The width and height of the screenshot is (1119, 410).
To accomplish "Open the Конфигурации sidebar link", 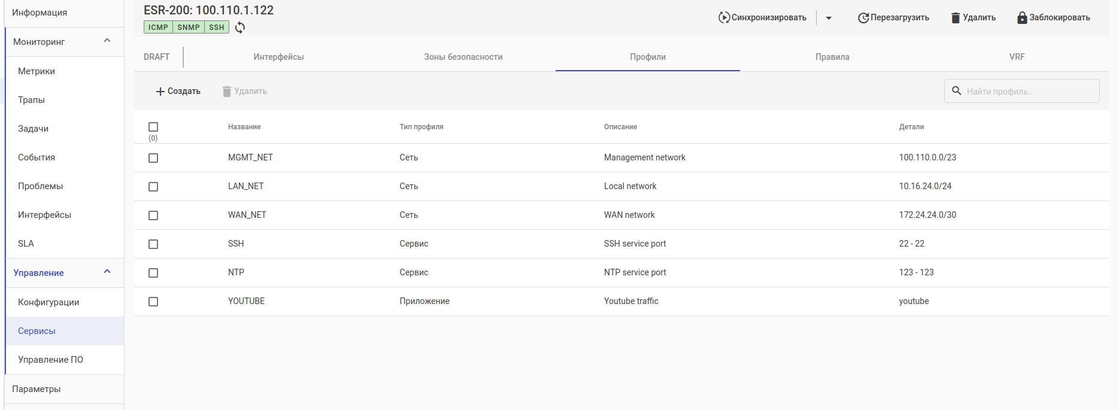I will [48, 302].
